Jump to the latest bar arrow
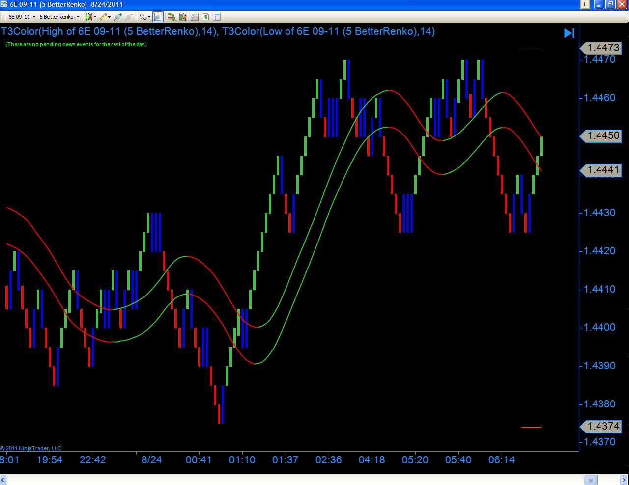This screenshot has height=485, width=629. (x=569, y=33)
